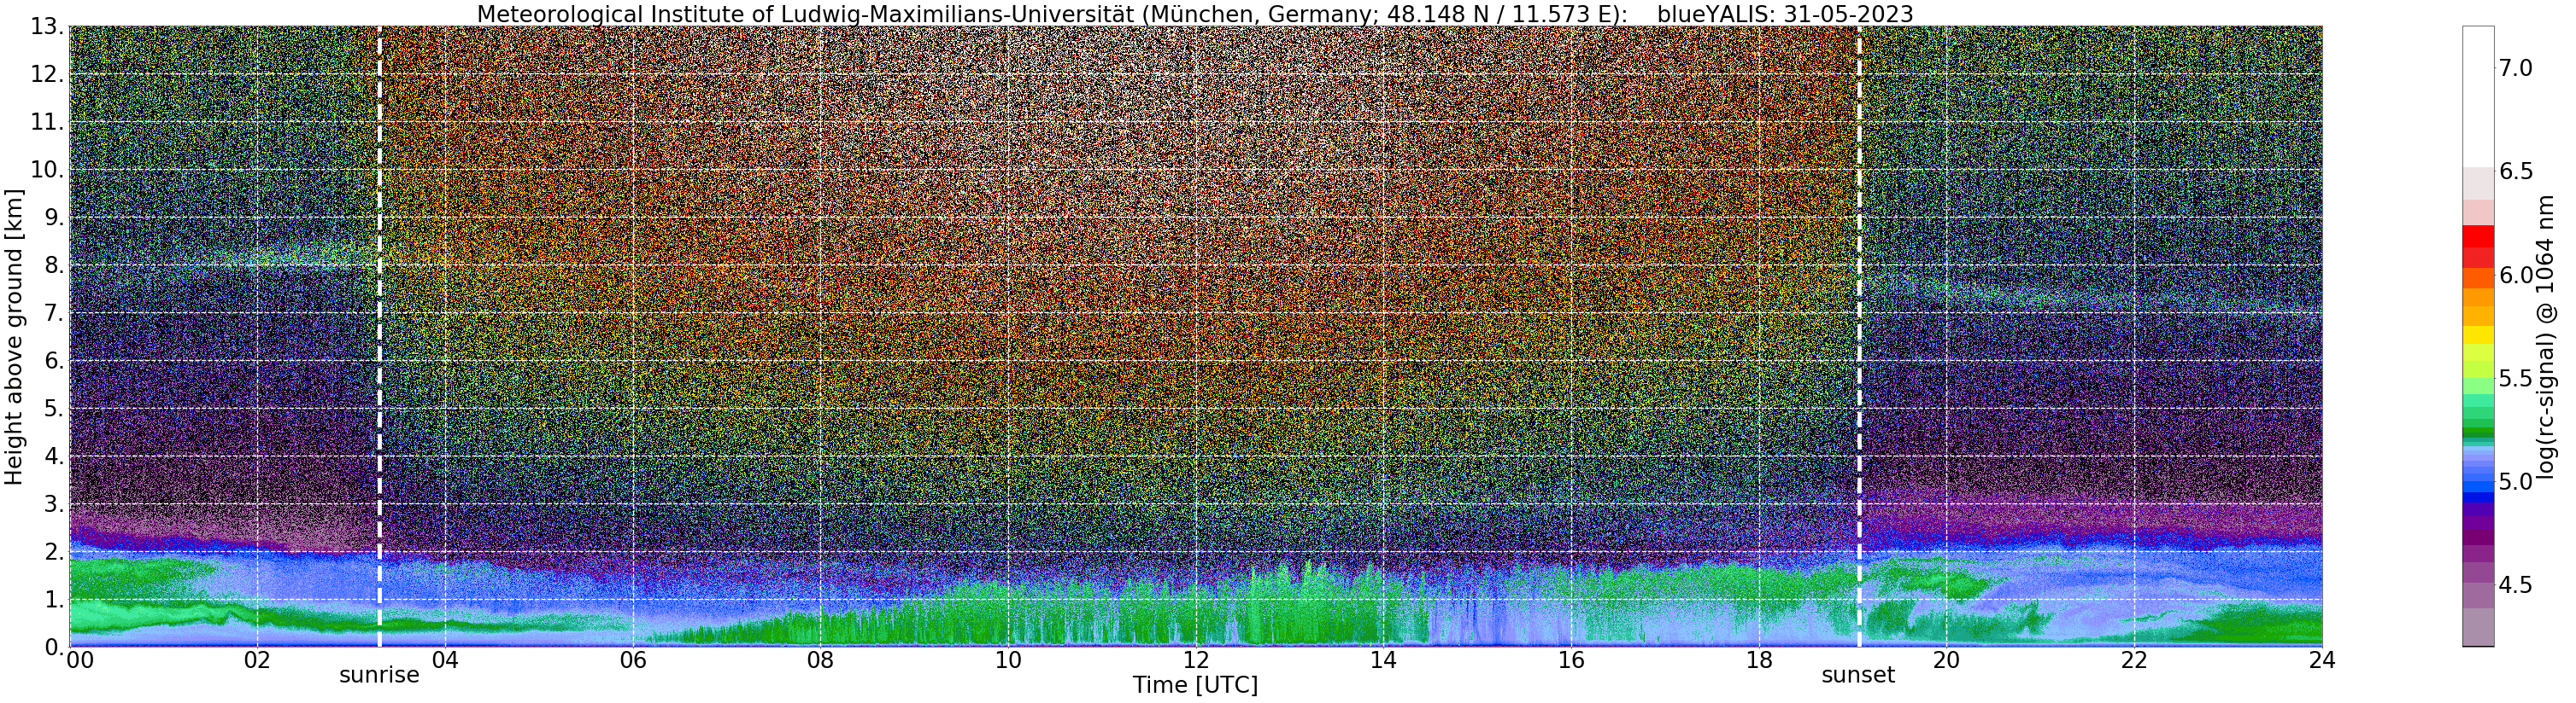Image resolution: width=2576 pixels, height=703 pixels.
Task: Click the '7.' height tick label
Action: (54, 314)
